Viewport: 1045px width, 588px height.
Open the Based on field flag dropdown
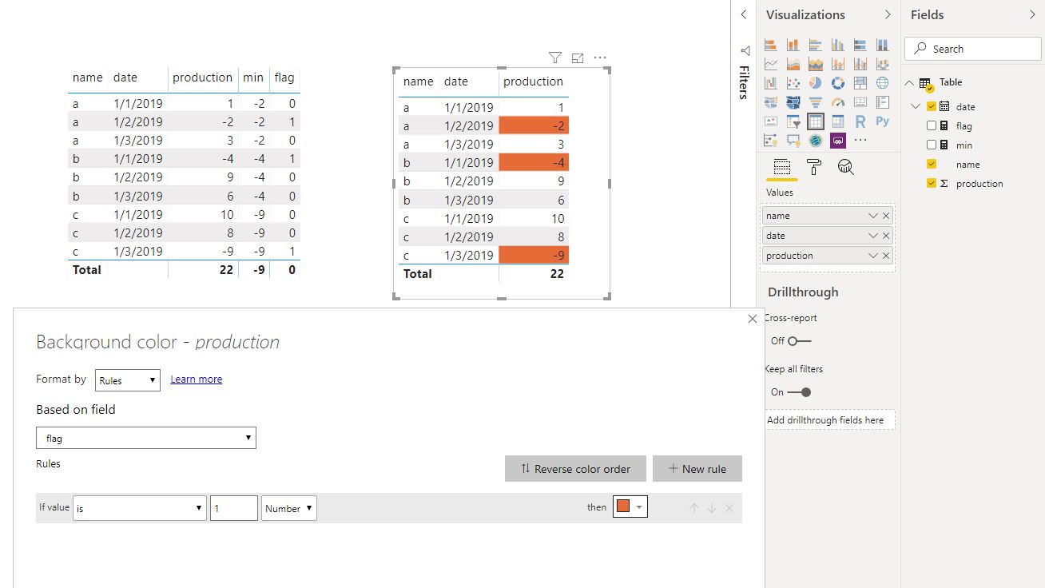pyautogui.click(x=146, y=438)
